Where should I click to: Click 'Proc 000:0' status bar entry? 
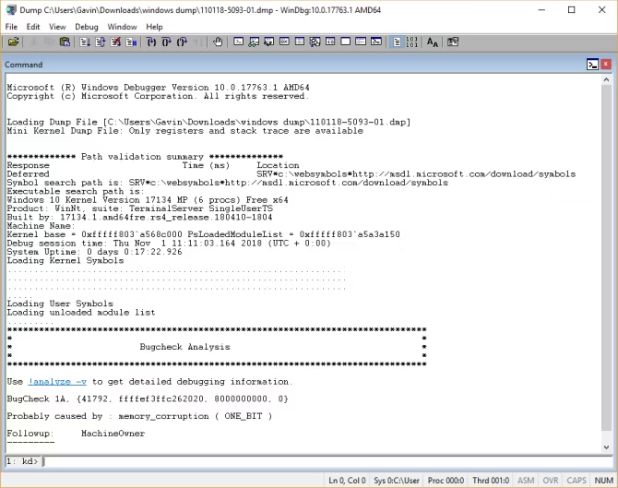(446, 481)
